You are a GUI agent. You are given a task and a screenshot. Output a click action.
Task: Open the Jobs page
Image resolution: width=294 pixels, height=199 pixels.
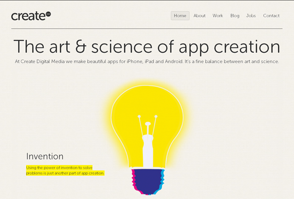[251, 16]
